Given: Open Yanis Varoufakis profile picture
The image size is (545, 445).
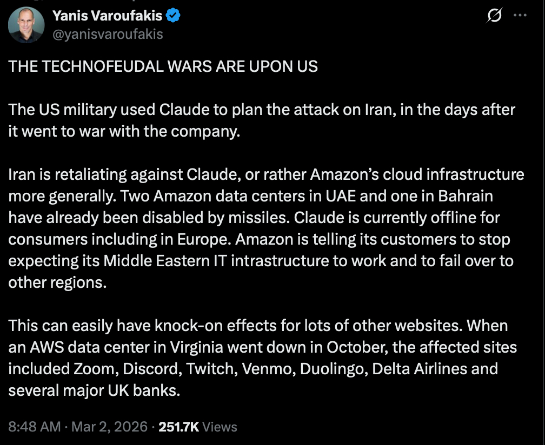Looking at the screenshot, I should (x=26, y=25).
